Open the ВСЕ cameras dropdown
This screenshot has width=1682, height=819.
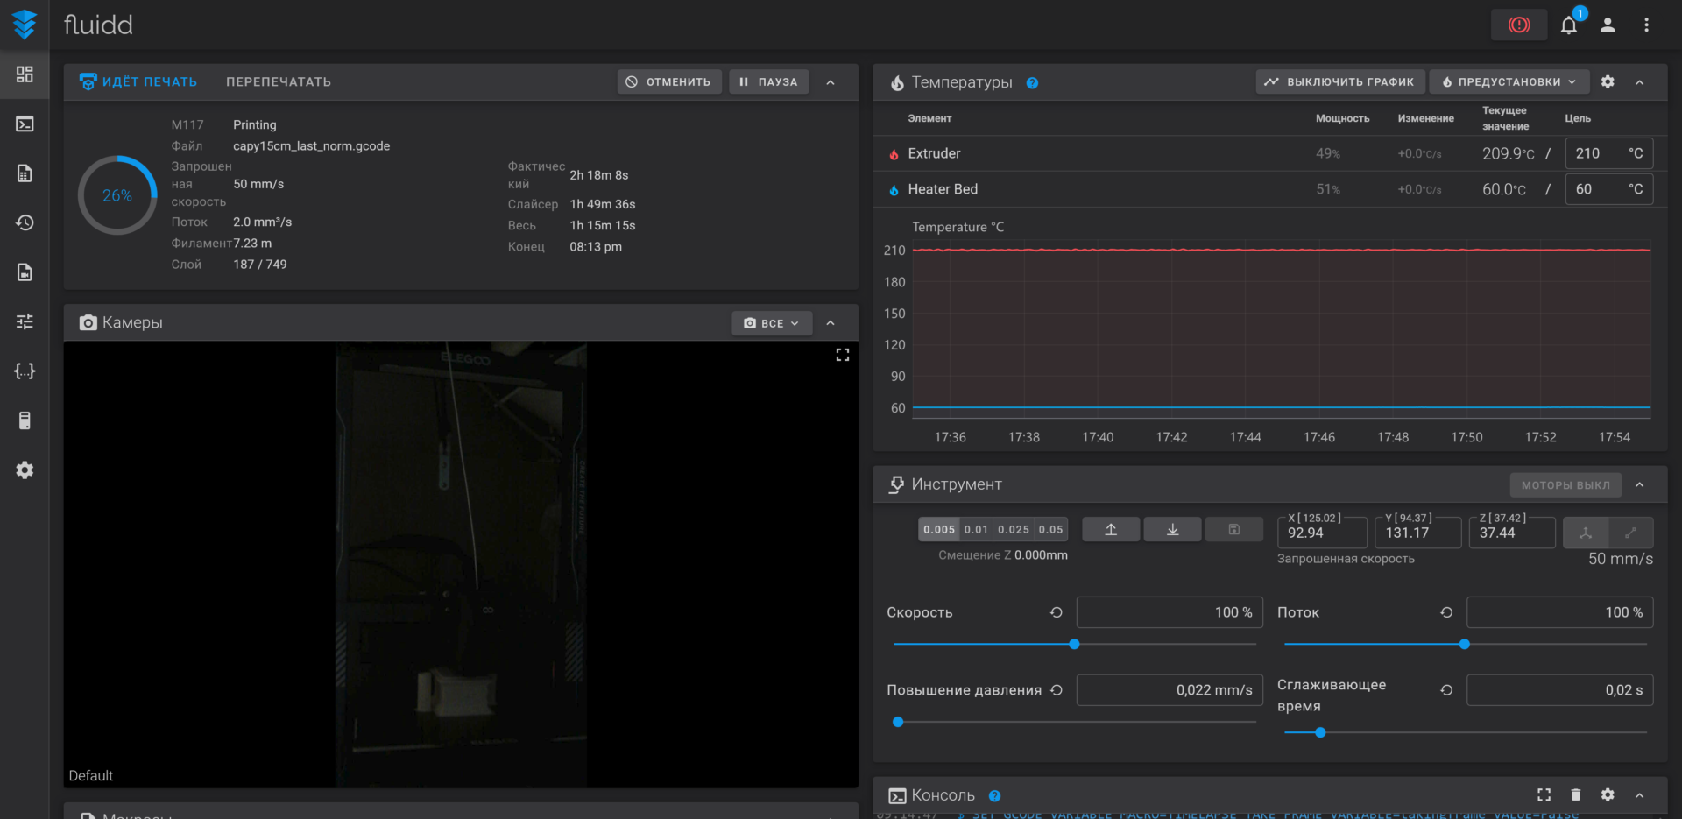[x=772, y=323]
